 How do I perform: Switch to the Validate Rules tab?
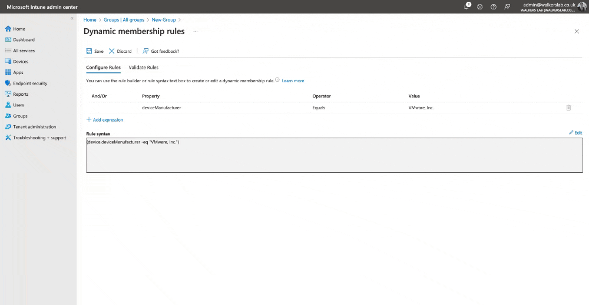tap(143, 68)
